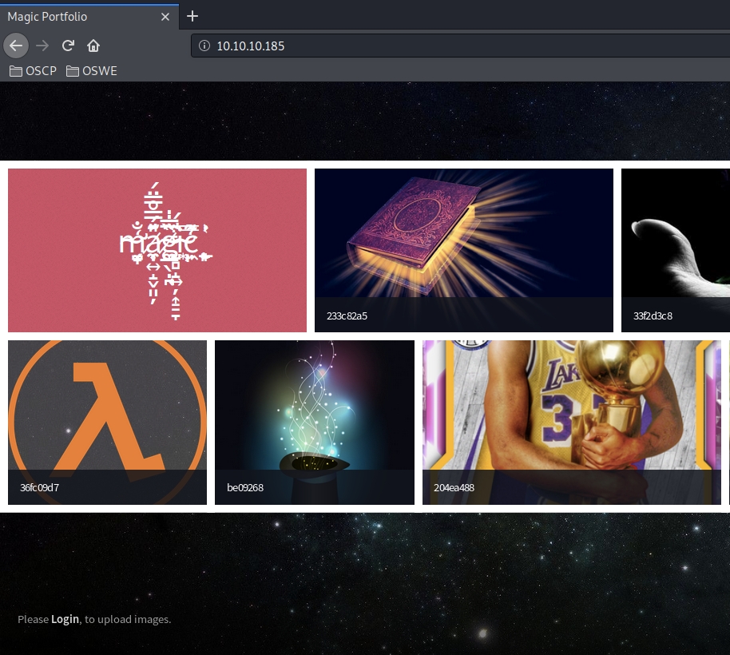The width and height of the screenshot is (730, 655).
Task: Click the Login link
Action: point(65,619)
